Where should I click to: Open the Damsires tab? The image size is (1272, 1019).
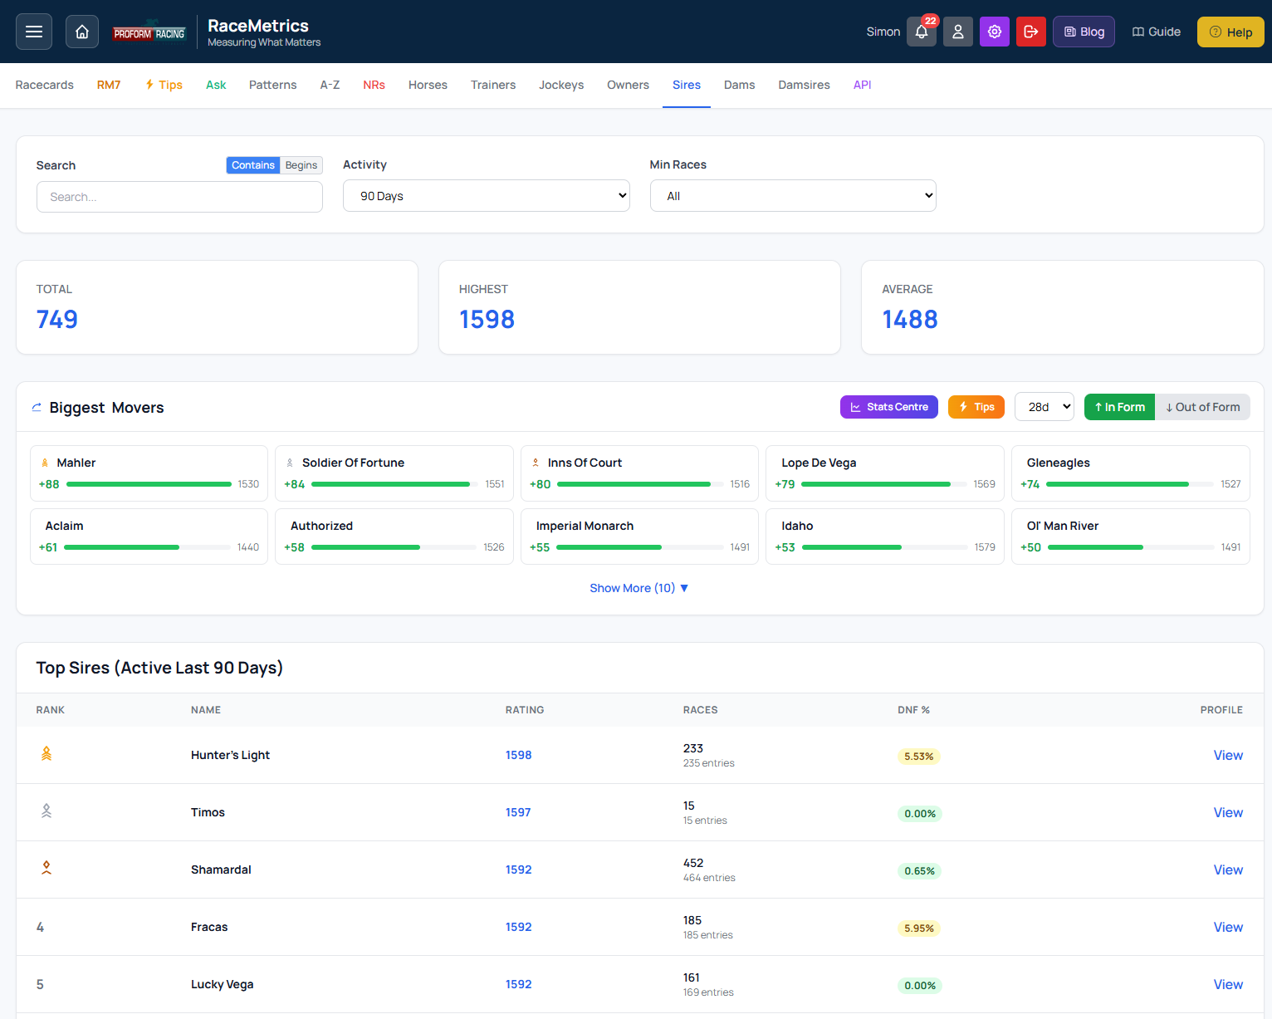click(x=804, y=85)
